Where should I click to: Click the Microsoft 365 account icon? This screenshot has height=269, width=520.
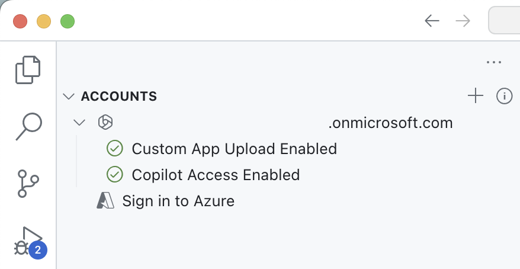105,123
